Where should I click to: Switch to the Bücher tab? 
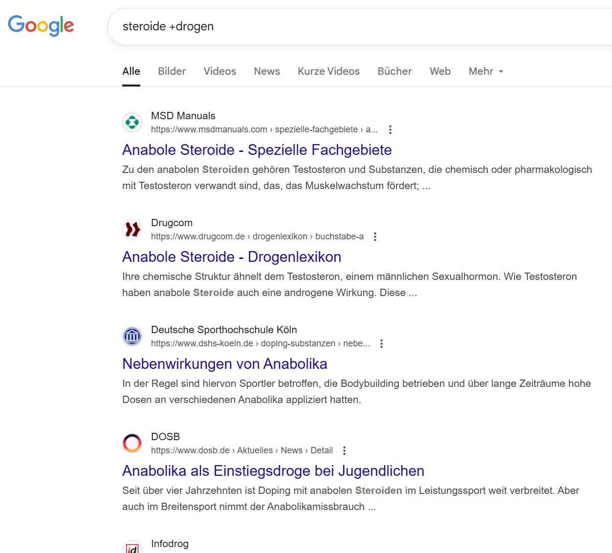(394, 71)
